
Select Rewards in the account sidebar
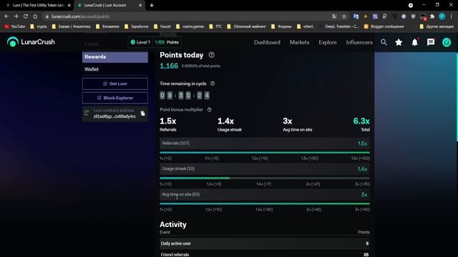115,57
